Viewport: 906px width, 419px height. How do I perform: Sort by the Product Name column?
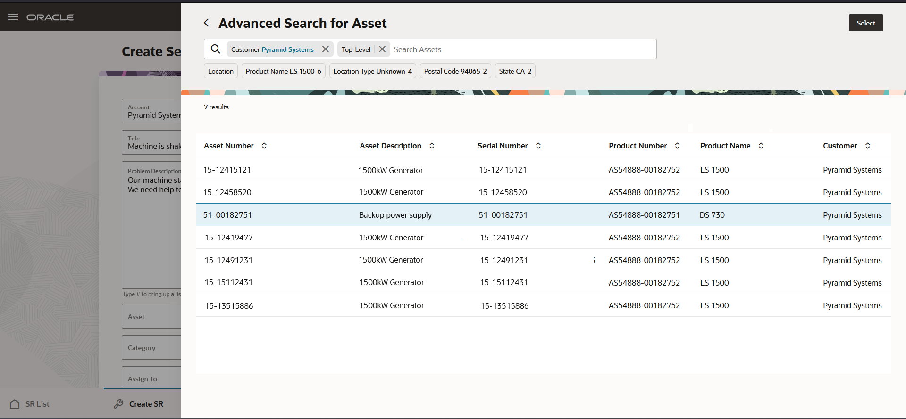pos(761,146)
